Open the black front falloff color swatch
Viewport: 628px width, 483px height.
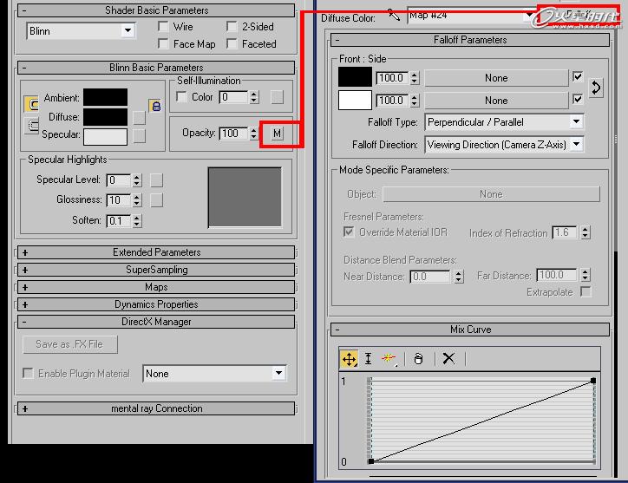tap(355, 77)
